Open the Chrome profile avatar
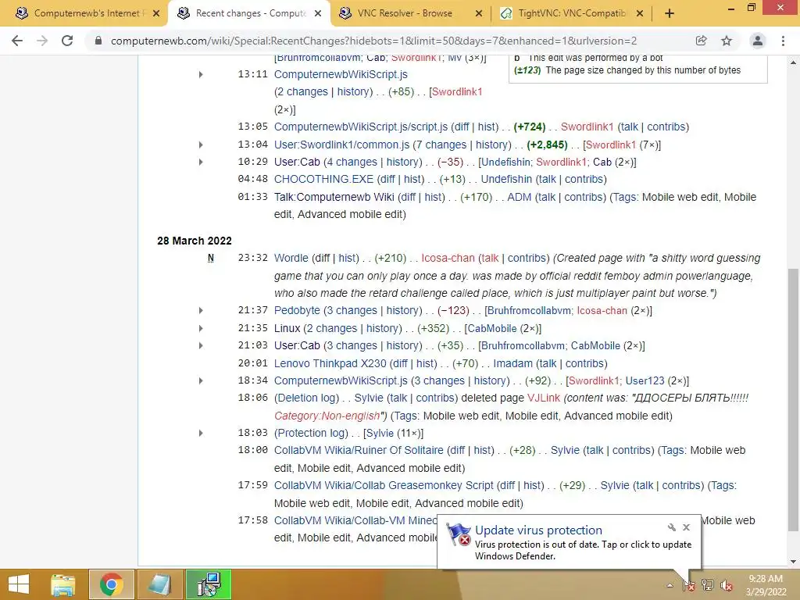Screen dimensions: 800x600 pyautogui.click(x=758, y=41)
